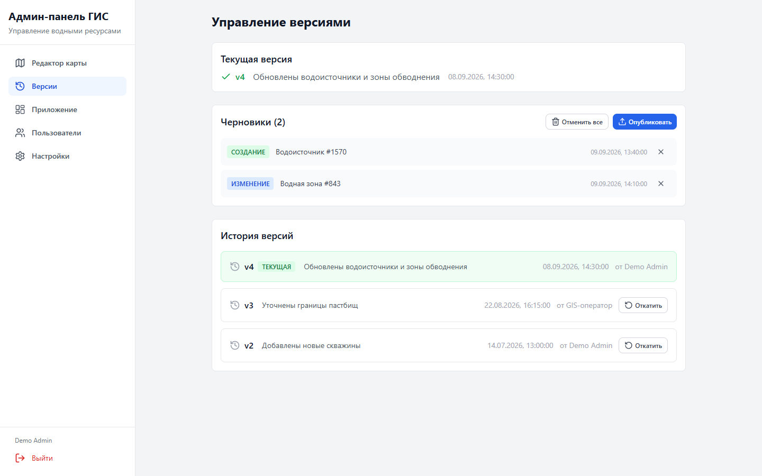Click the Выйти logout link
The width and height of the screenshot is (762, 476).
(42, 458)
